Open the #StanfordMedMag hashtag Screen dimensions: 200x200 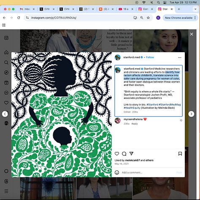[170, 104]
